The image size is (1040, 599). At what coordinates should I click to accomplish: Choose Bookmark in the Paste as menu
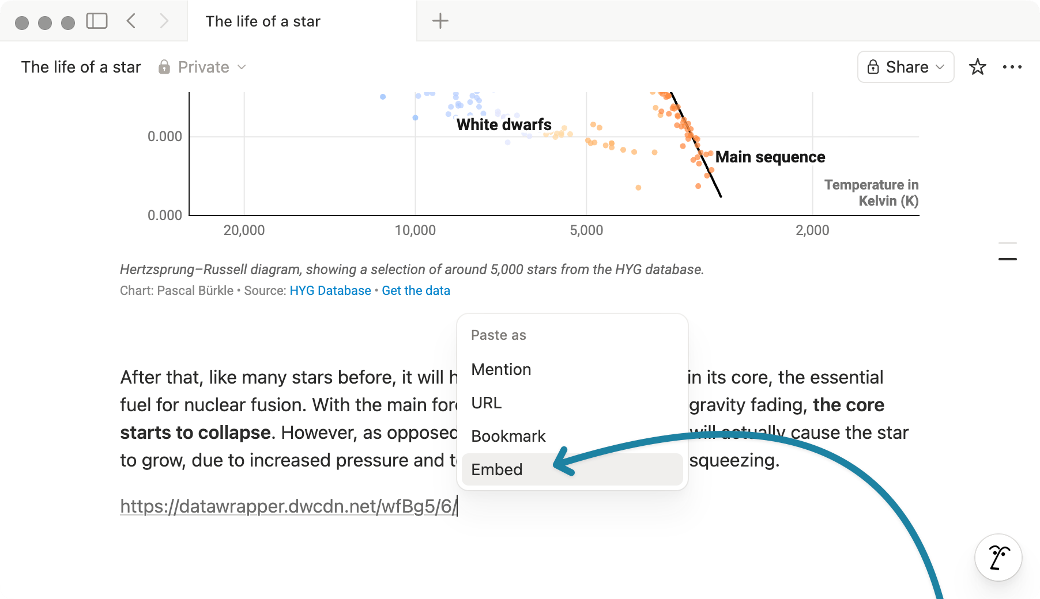point(508,436)
